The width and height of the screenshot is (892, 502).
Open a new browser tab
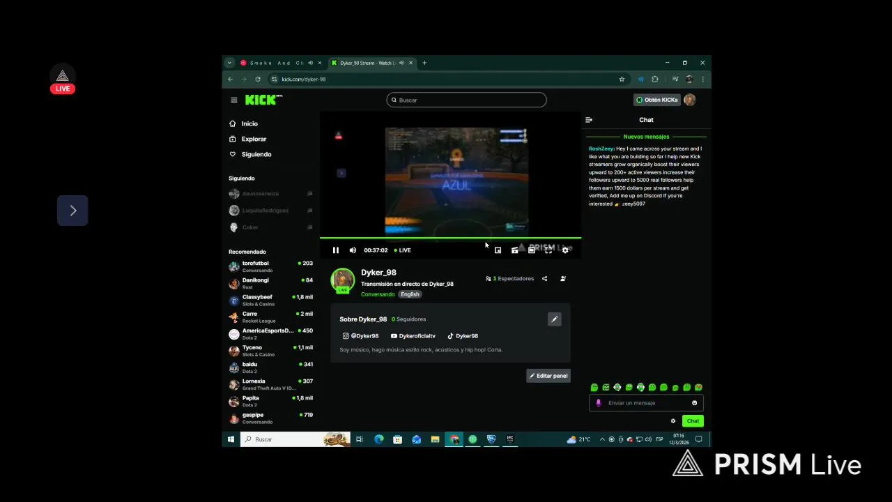click(x=424, y=63)
